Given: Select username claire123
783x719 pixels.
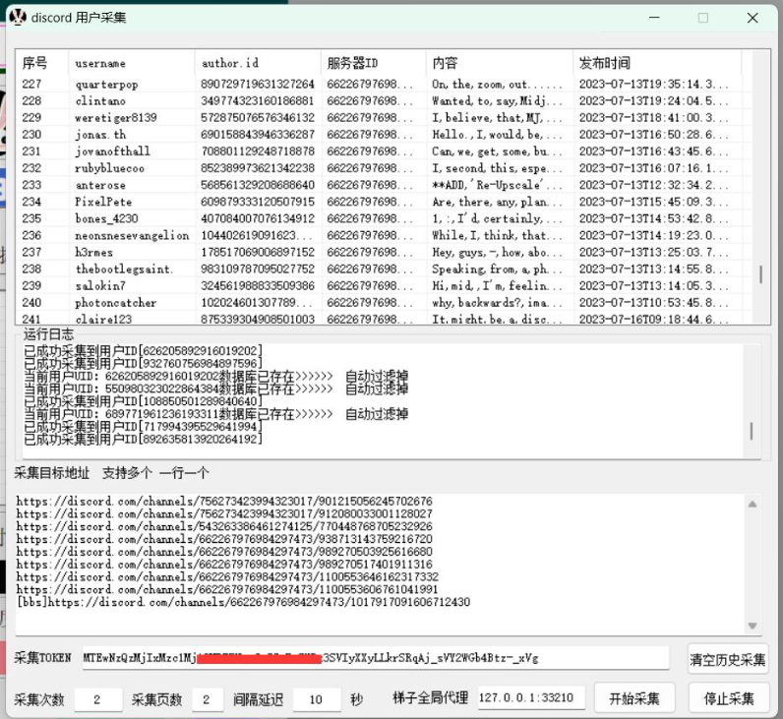Looking at the screenshot, I should (103, 319).
